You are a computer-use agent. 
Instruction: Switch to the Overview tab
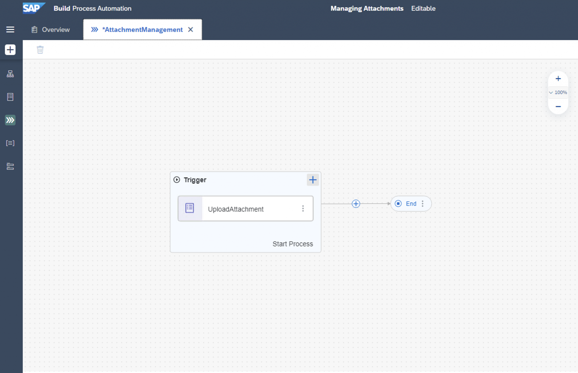tap(50, 29)
